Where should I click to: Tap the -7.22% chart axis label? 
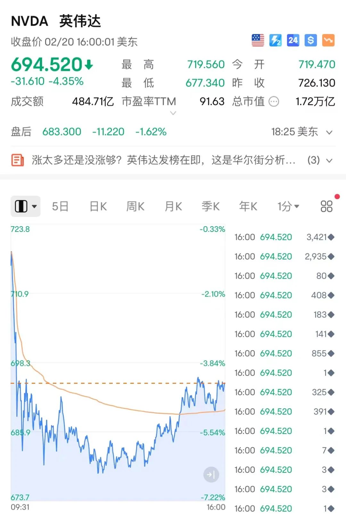213,497
